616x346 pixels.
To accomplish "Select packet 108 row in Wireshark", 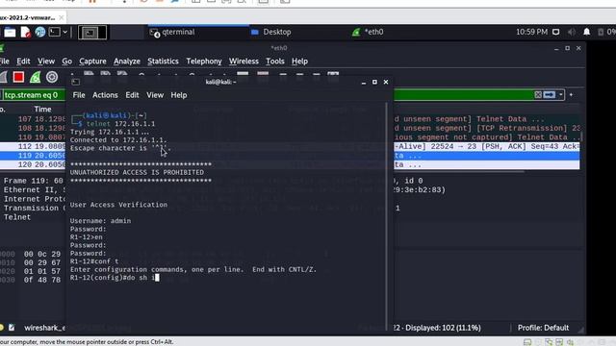I will [x=290, y=128].
